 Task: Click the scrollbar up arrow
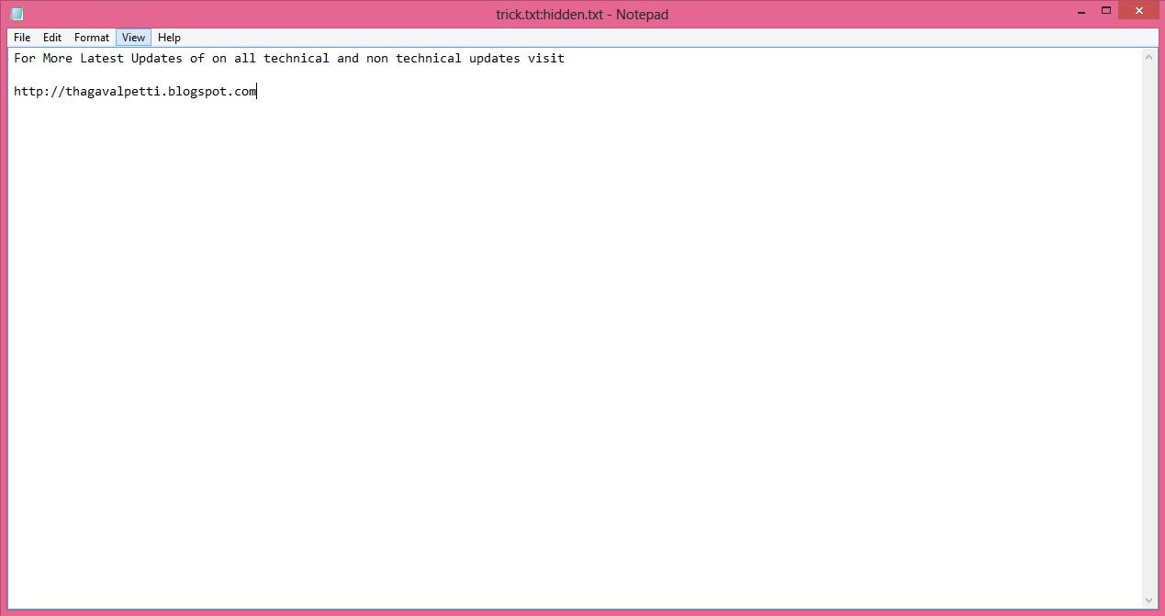coord(1149,55)
